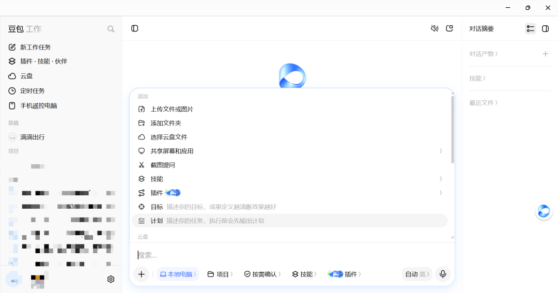This screenshot has height=293, width=558.
Task: Open the 自动 高 mode dropdown
Action: coord(417,274)
